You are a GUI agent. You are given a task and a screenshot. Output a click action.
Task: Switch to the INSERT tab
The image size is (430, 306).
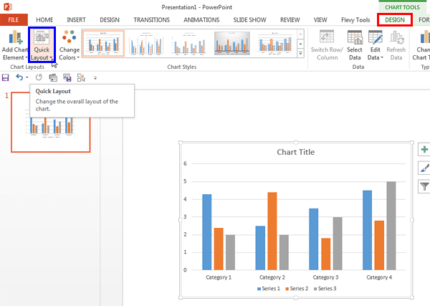[76, 20]
